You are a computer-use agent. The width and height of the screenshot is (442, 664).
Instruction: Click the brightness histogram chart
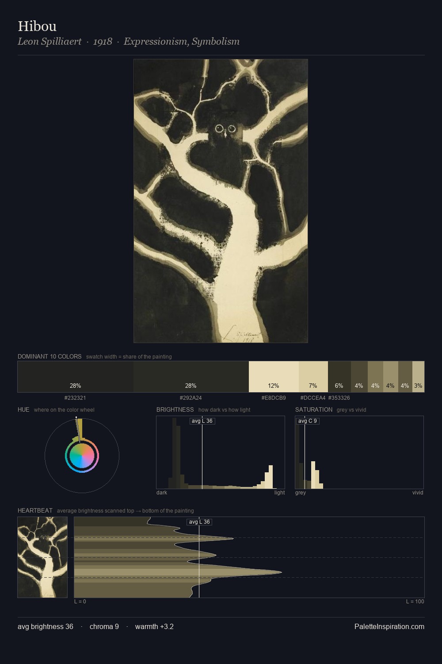click(x=221, y=452)
